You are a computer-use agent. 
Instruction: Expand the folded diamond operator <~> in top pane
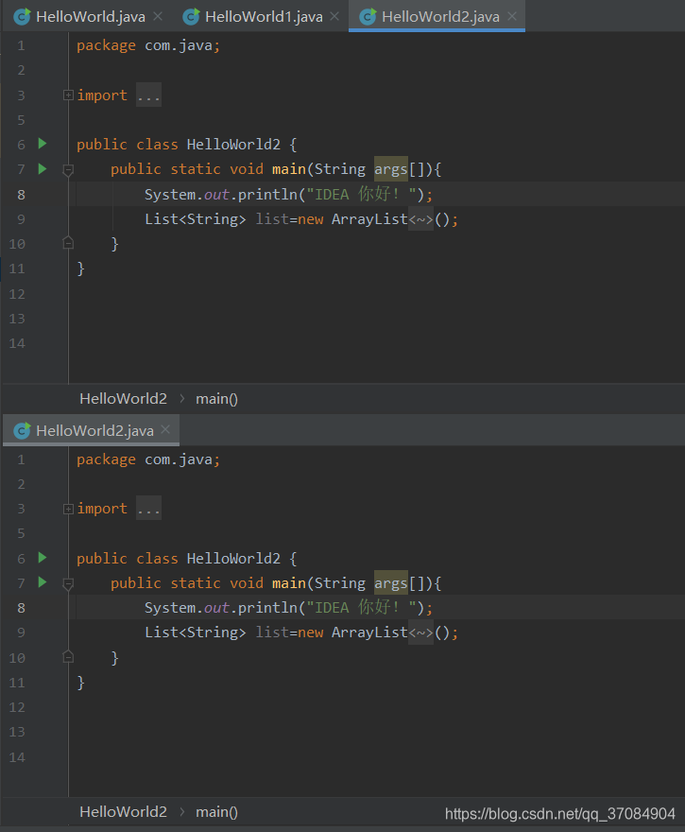point(421,219)
